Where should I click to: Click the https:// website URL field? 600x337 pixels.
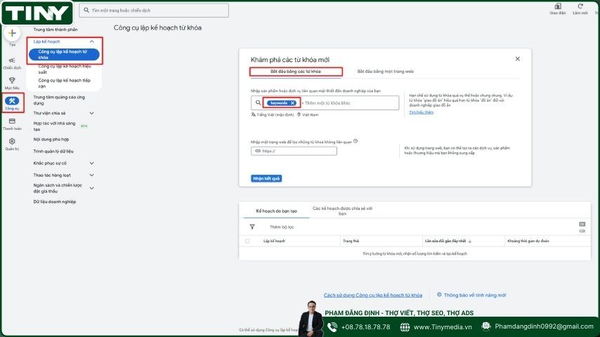294,151
